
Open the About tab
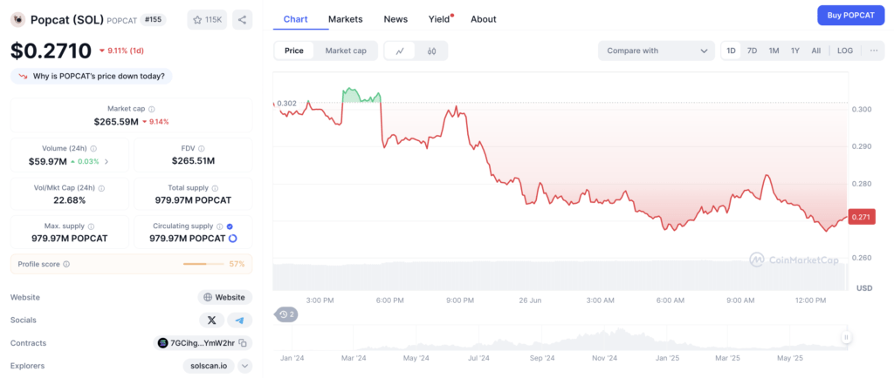(484, 19)
